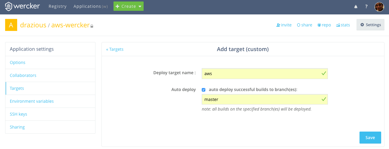This screenshot has width=389, height=149.
Task: Select Options in settings sidebar
Action: pos(50,62)
